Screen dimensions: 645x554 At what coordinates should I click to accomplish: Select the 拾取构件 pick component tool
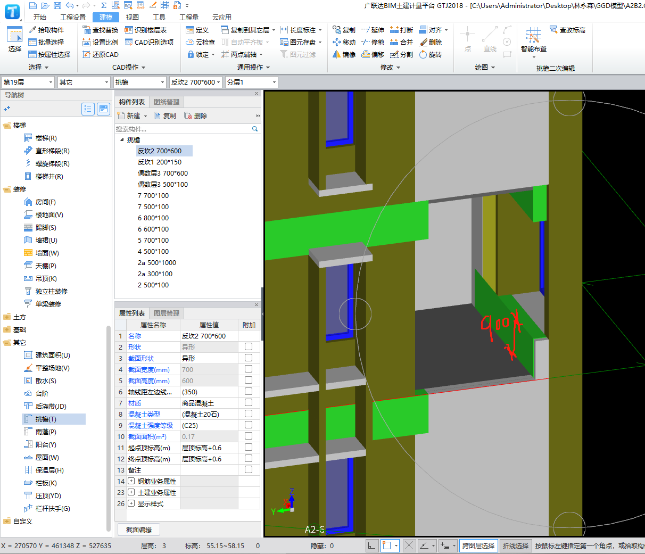46,30
